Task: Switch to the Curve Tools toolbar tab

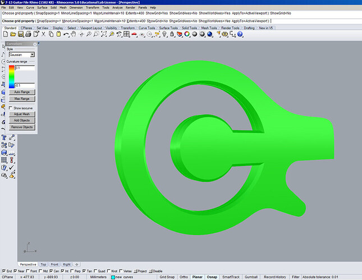Action: (147, 28)
